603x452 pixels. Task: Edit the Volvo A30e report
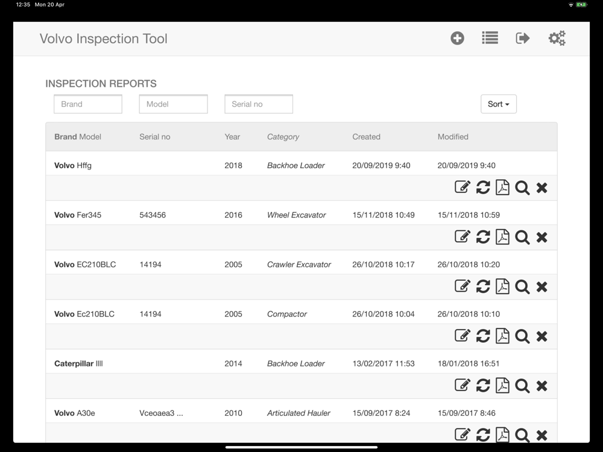click(x=463, y=435)
